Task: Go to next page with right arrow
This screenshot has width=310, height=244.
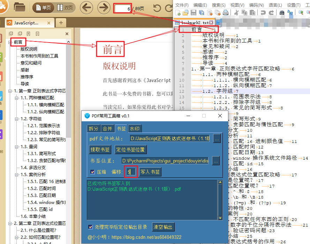Action: coord(104,8)
